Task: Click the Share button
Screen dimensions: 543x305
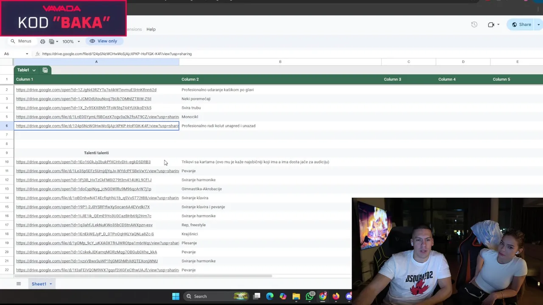Action: pyautogui.click(x=521, y=25)
